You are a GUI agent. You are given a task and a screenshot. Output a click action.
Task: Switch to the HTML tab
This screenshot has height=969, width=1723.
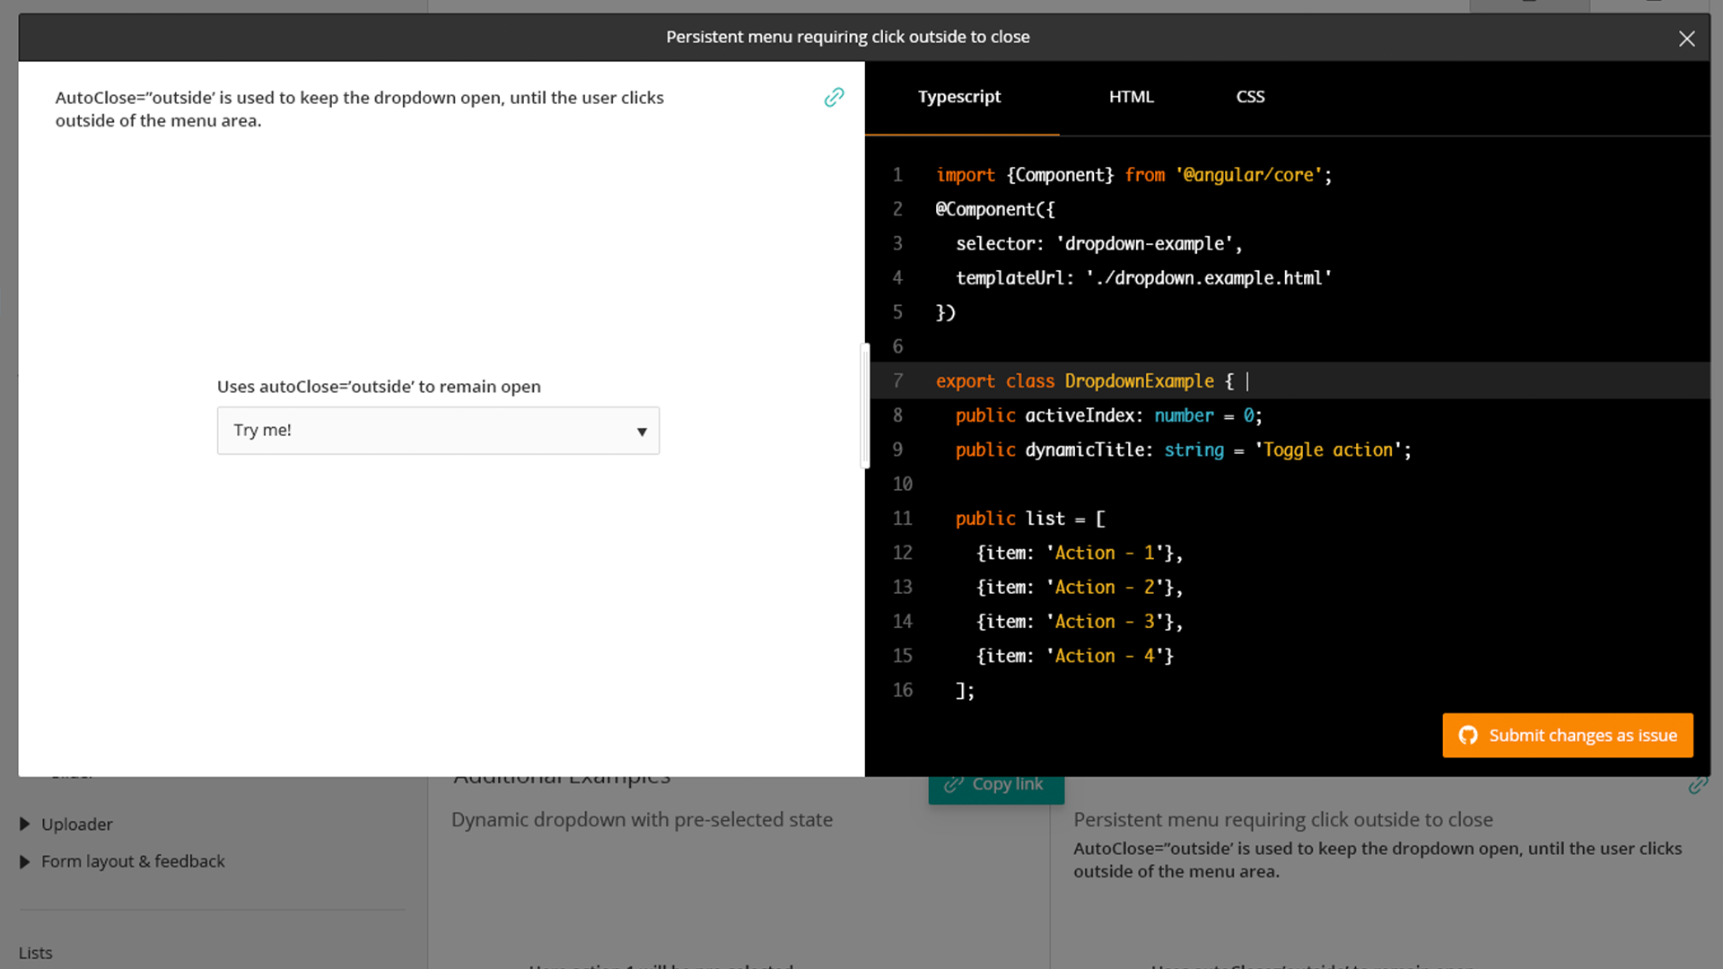click(x=1132, y=97)
